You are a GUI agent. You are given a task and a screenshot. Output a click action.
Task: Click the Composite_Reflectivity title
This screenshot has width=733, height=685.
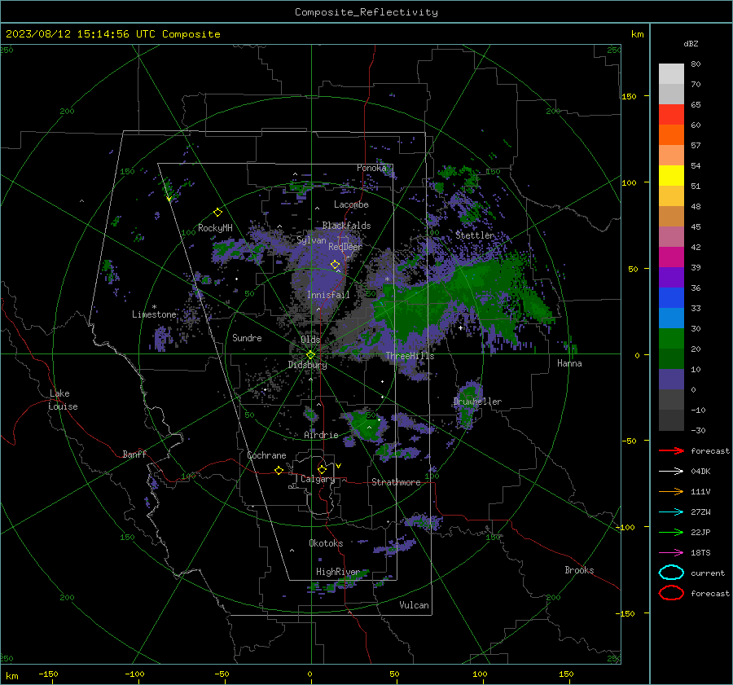click(x=366, y=12)
